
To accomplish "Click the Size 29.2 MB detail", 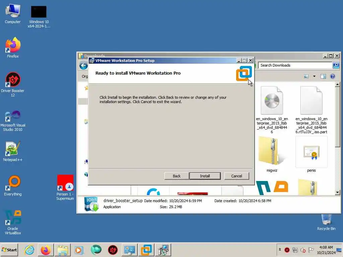I will point(171,207).
